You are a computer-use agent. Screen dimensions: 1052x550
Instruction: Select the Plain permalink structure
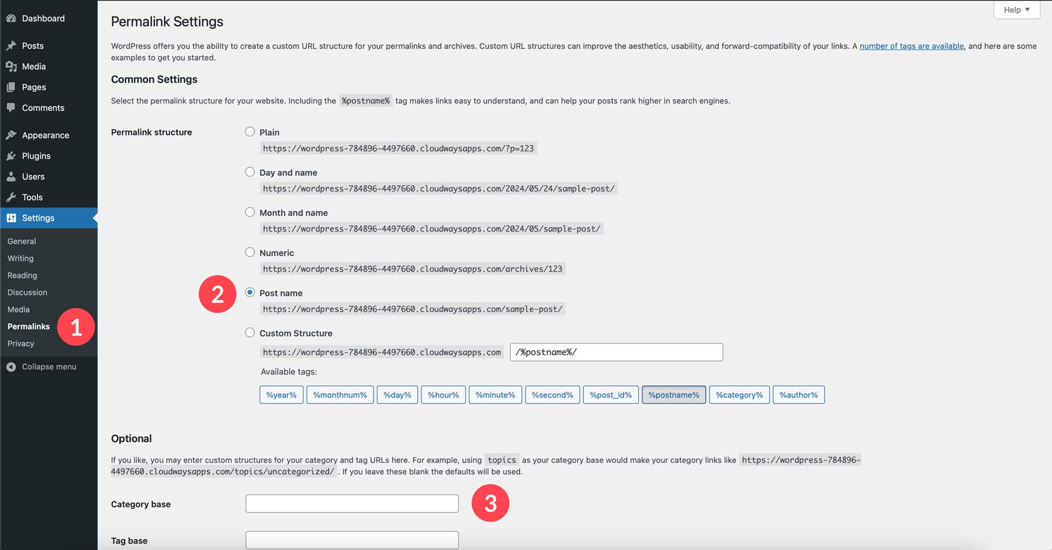[x=250, y=131]
